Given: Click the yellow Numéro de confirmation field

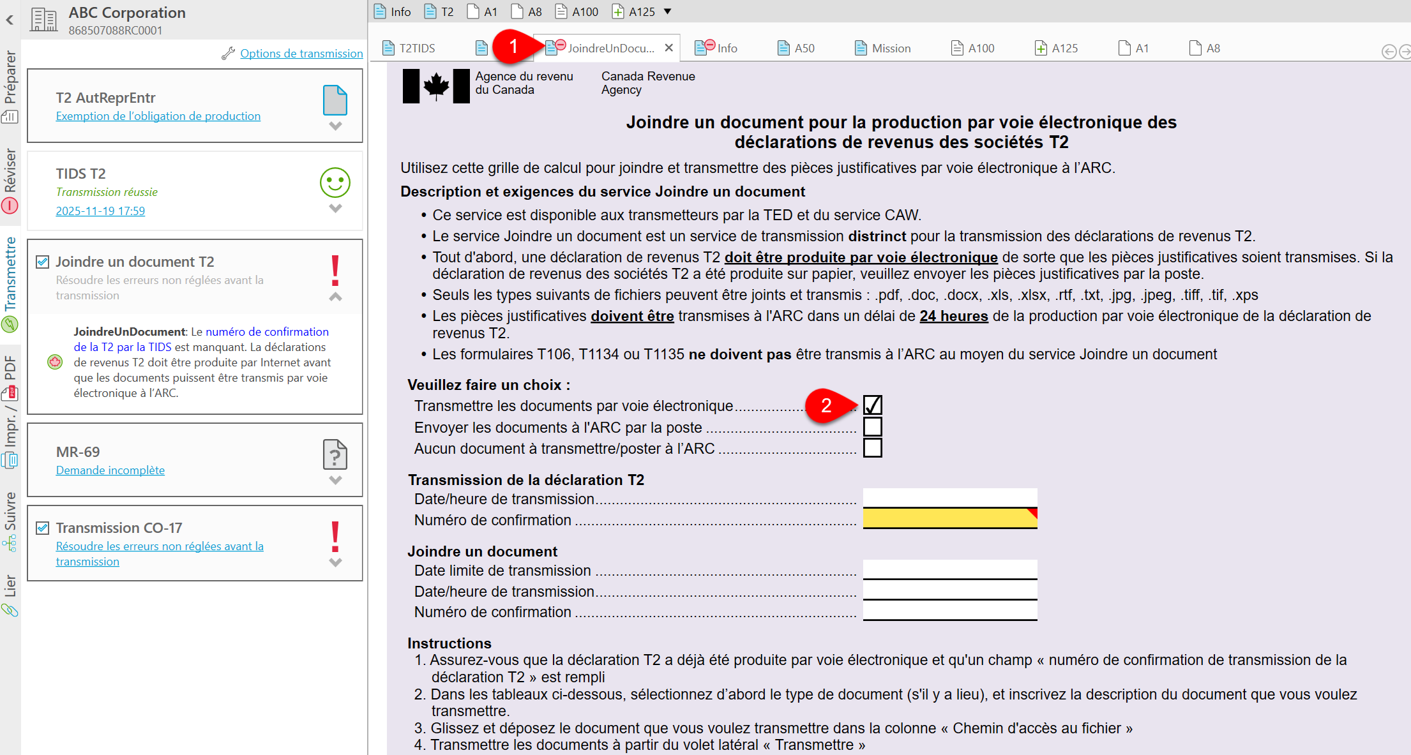Looking at the screenshot, I should [949, 519].
